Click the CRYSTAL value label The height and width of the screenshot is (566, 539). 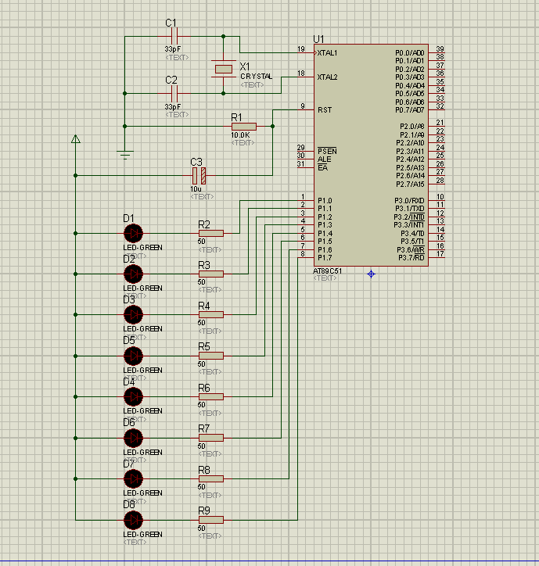pos(257,77)
